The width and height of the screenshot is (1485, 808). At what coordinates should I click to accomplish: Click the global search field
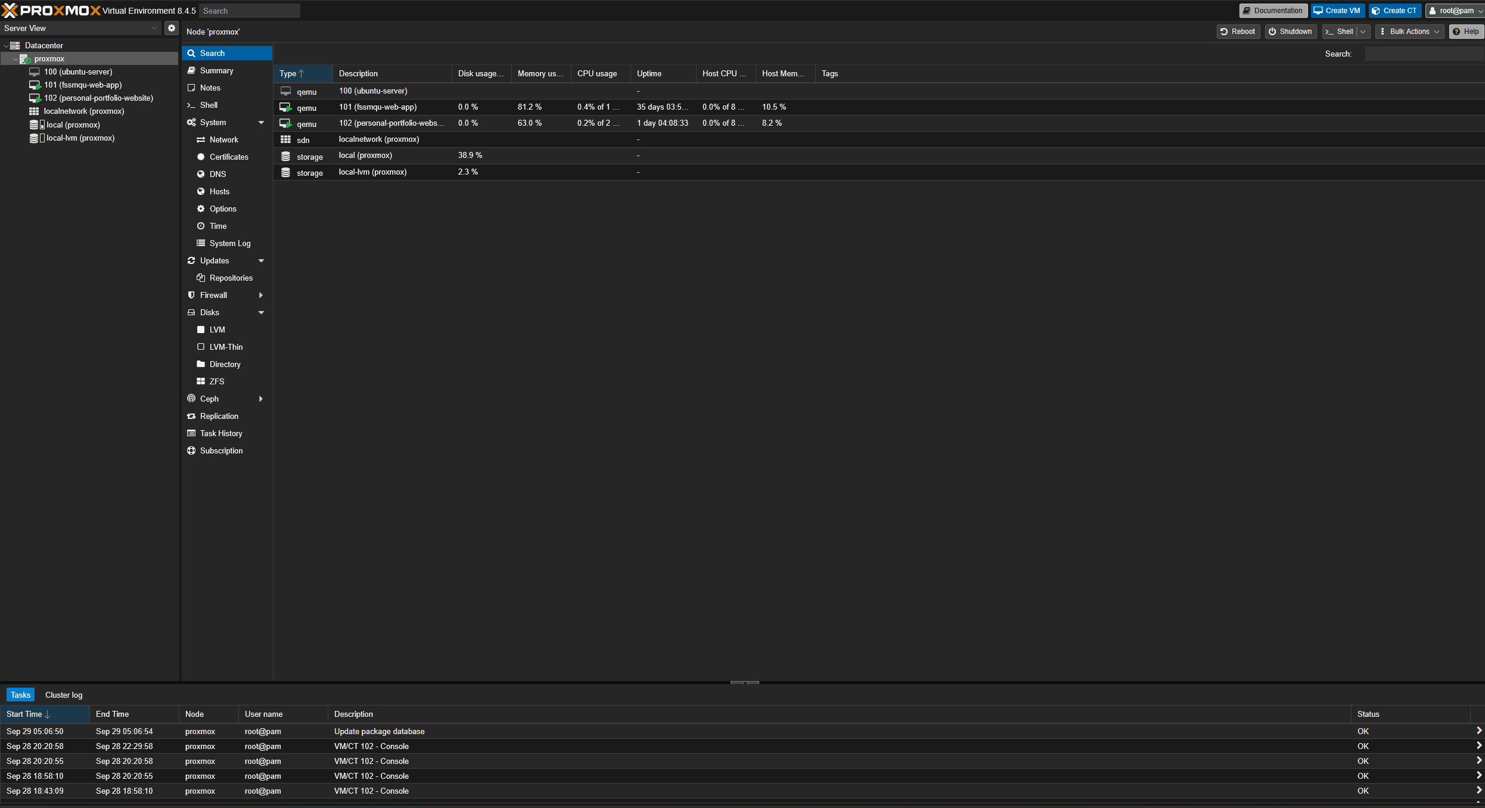click(x=249, y=10)
